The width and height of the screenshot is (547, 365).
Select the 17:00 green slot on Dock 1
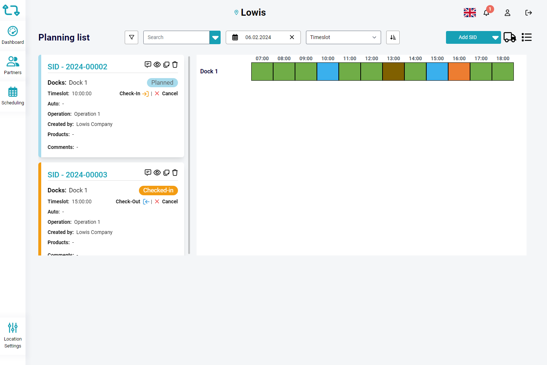(481, 72)
